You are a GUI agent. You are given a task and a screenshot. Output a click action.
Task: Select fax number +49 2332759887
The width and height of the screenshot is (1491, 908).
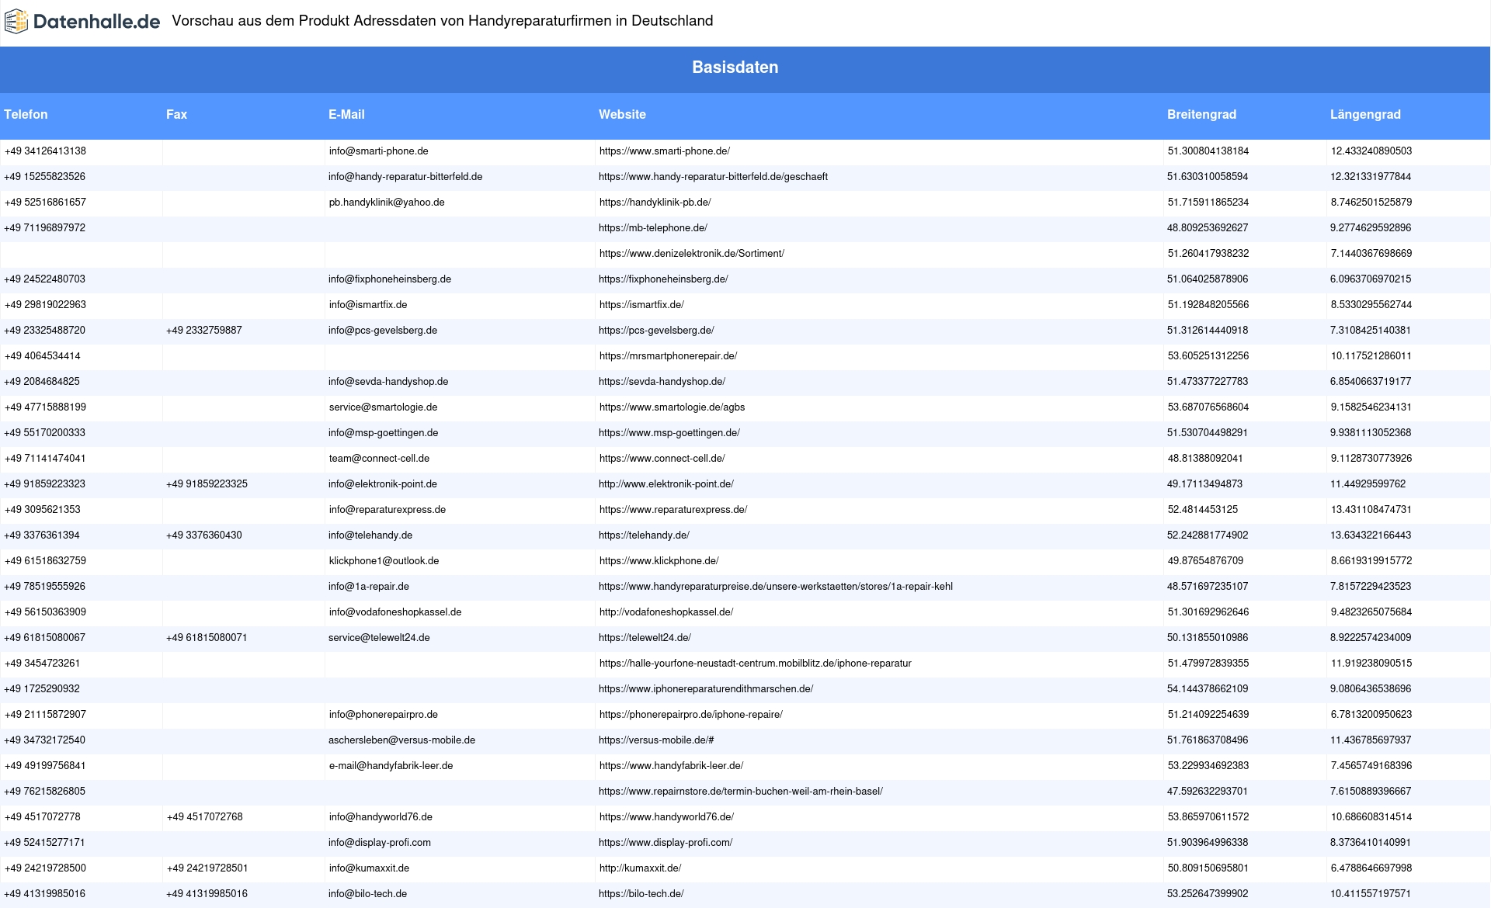pos(204,331)
